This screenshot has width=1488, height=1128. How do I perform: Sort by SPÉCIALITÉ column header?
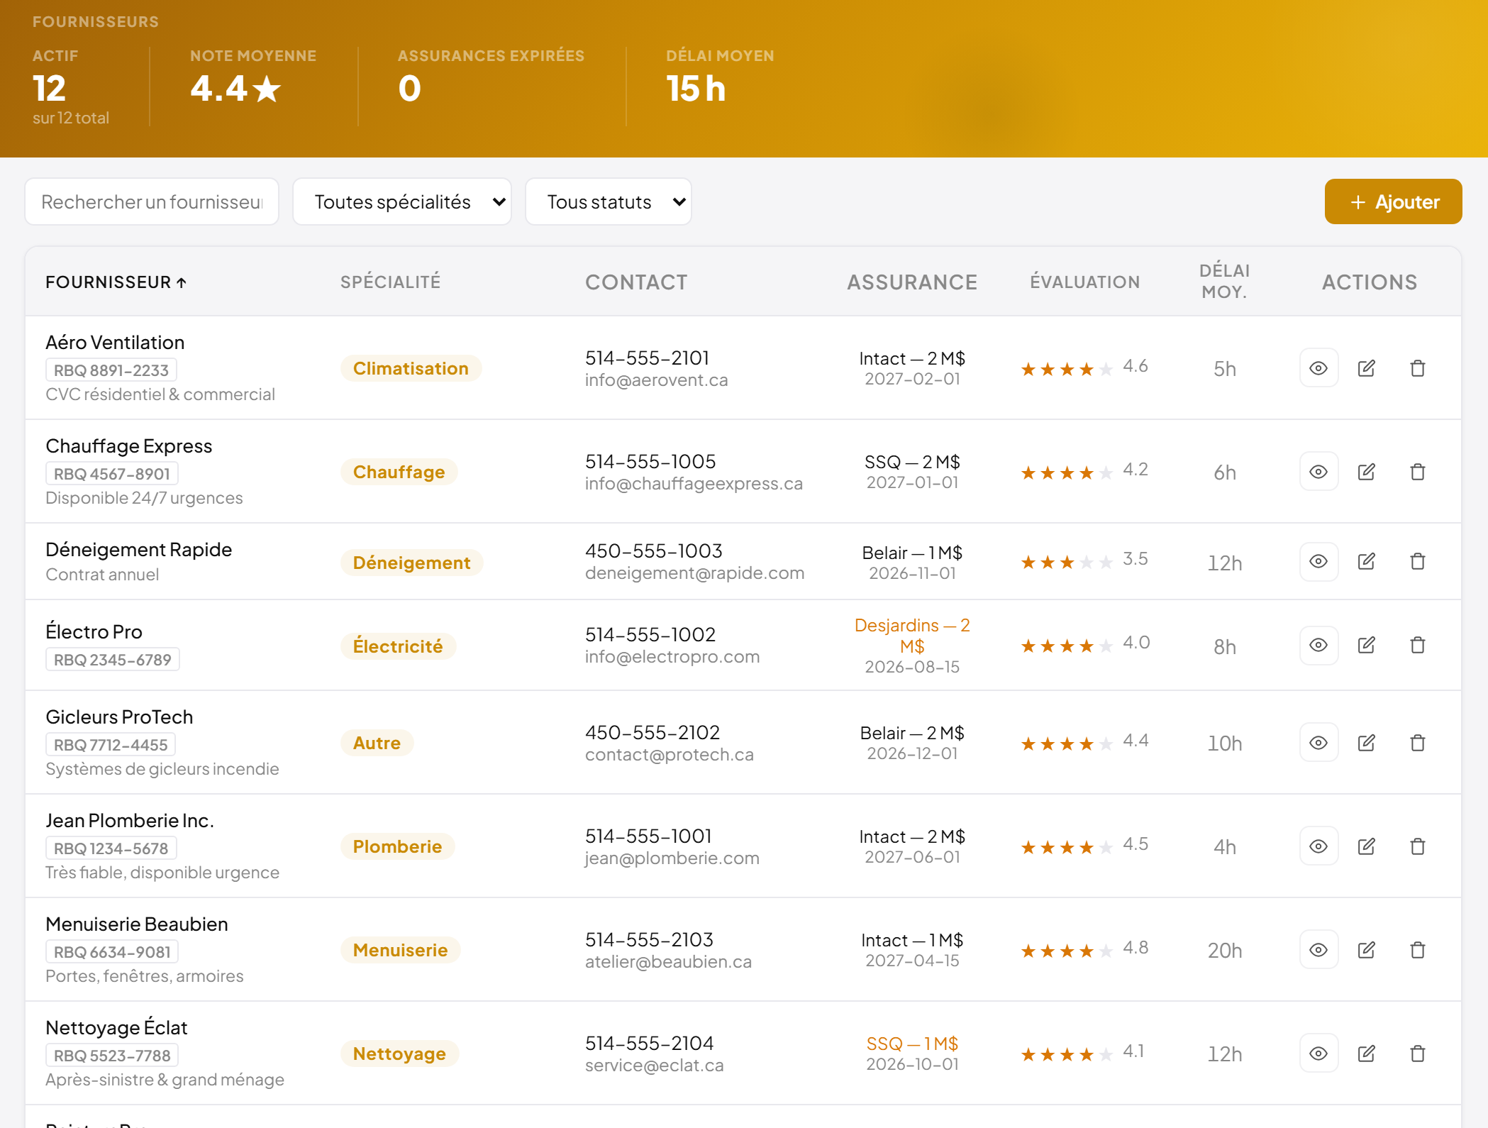tap(391, 282)
